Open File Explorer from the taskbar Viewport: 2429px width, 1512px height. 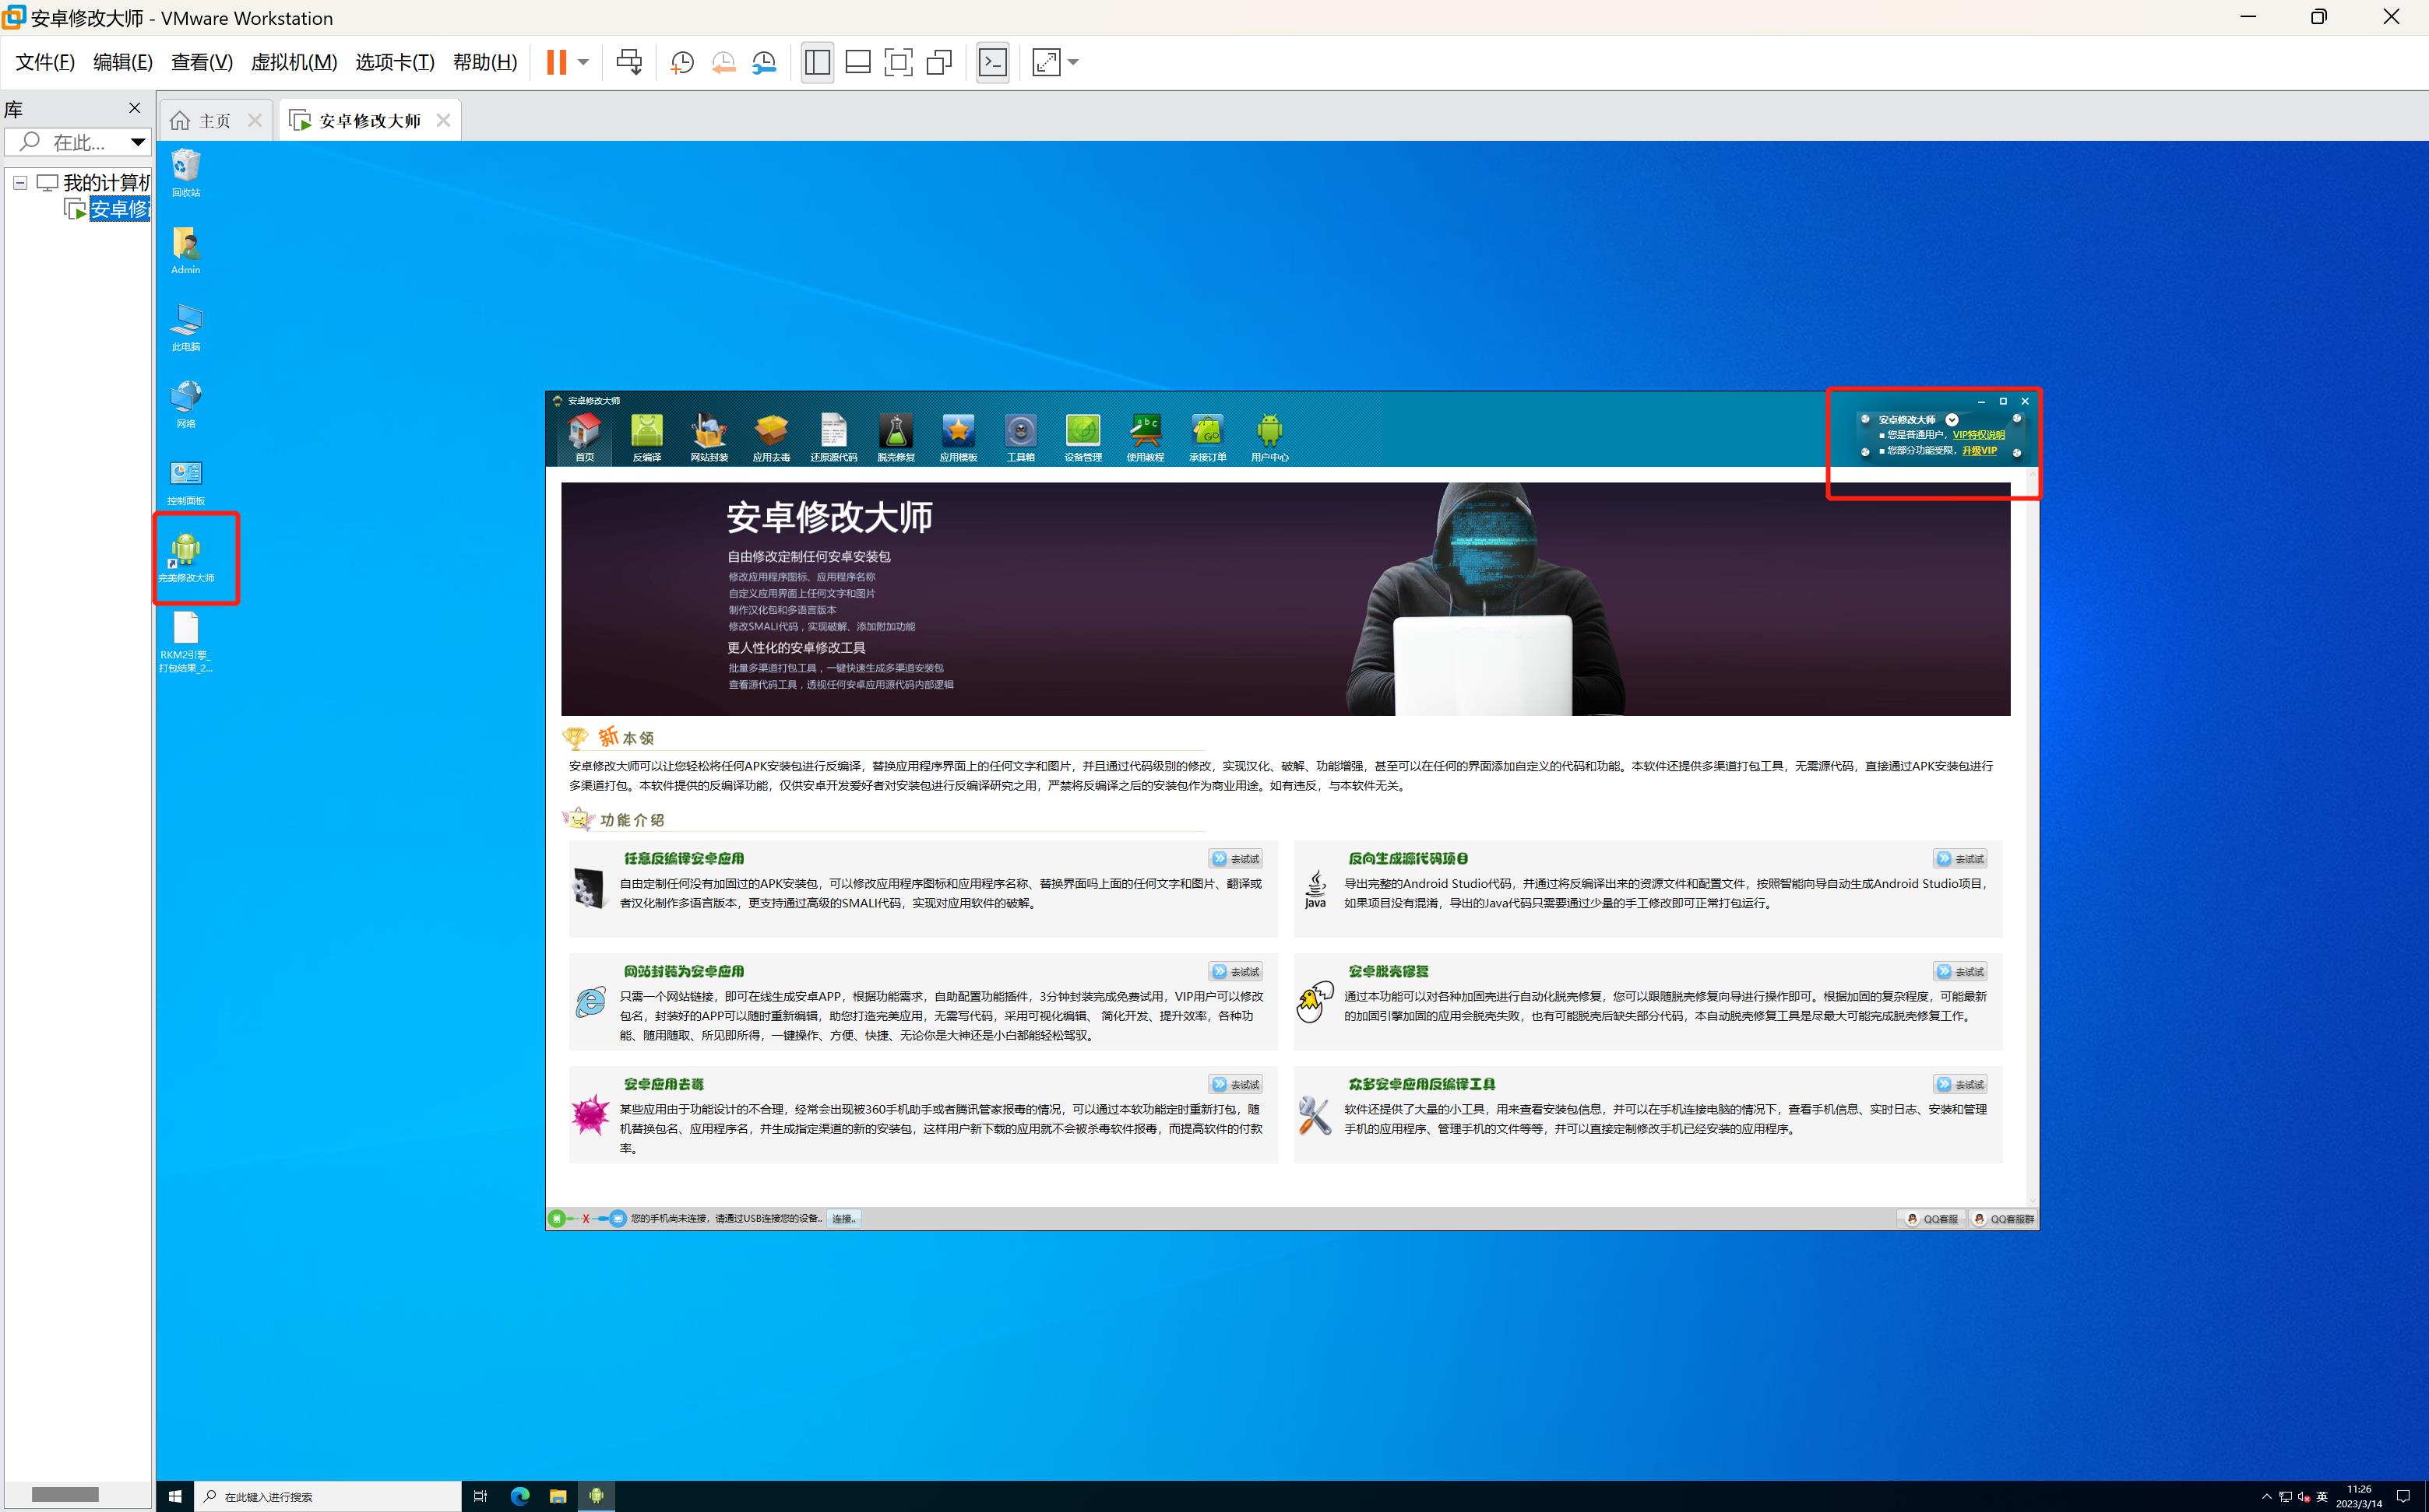coord(558,1496)
